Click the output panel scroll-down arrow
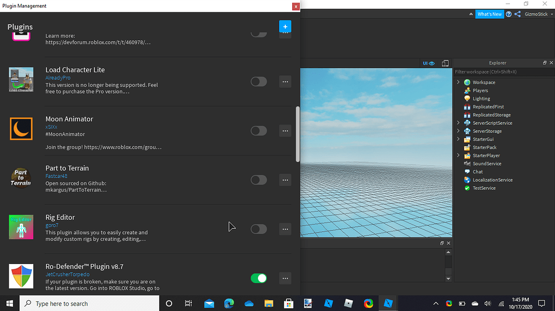 click(x=448, y=278)
